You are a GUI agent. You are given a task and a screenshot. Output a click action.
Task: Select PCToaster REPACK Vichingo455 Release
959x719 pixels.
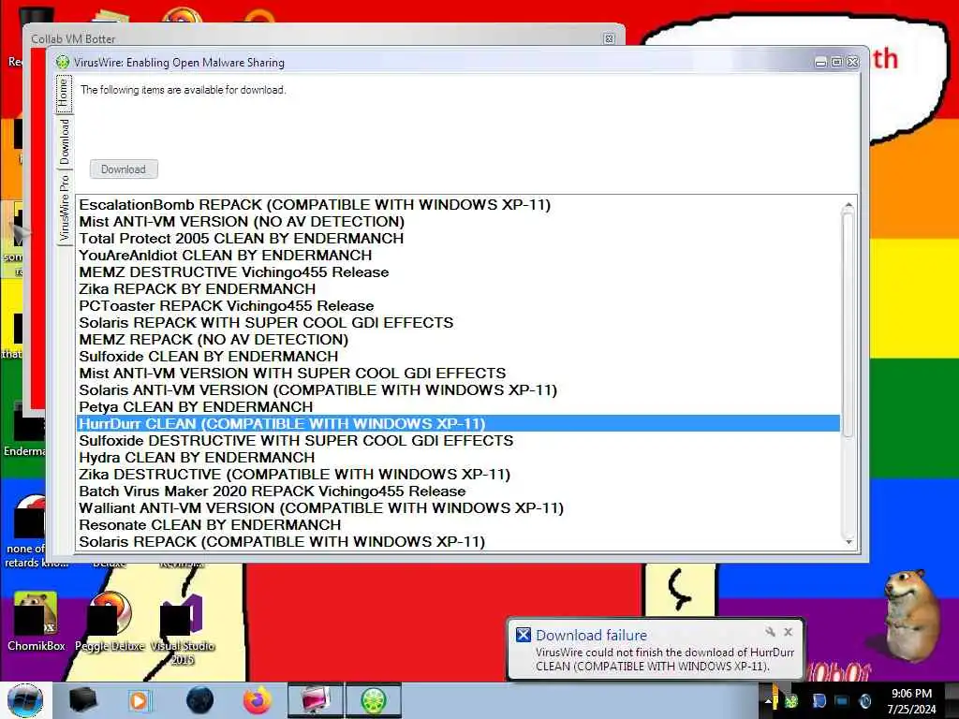458,306
